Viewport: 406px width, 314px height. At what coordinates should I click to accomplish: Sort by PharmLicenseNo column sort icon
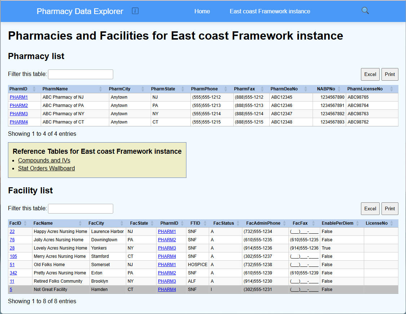point(391,89)
